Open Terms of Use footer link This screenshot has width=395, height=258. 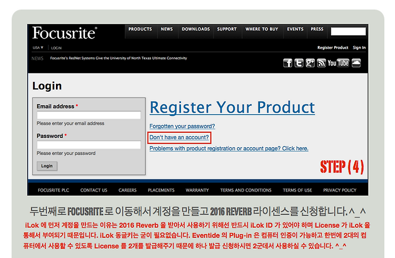(x=297, y=190)
